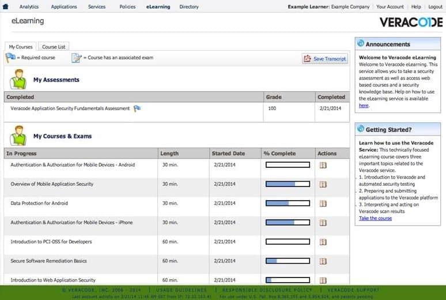Switch to the Course List tab

(54, 47)
